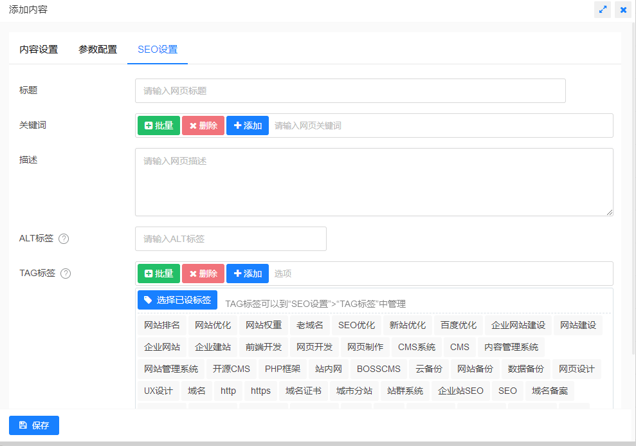Focus the ALT标签 input field
The image size is (636, 446).
tap(230, 239)
